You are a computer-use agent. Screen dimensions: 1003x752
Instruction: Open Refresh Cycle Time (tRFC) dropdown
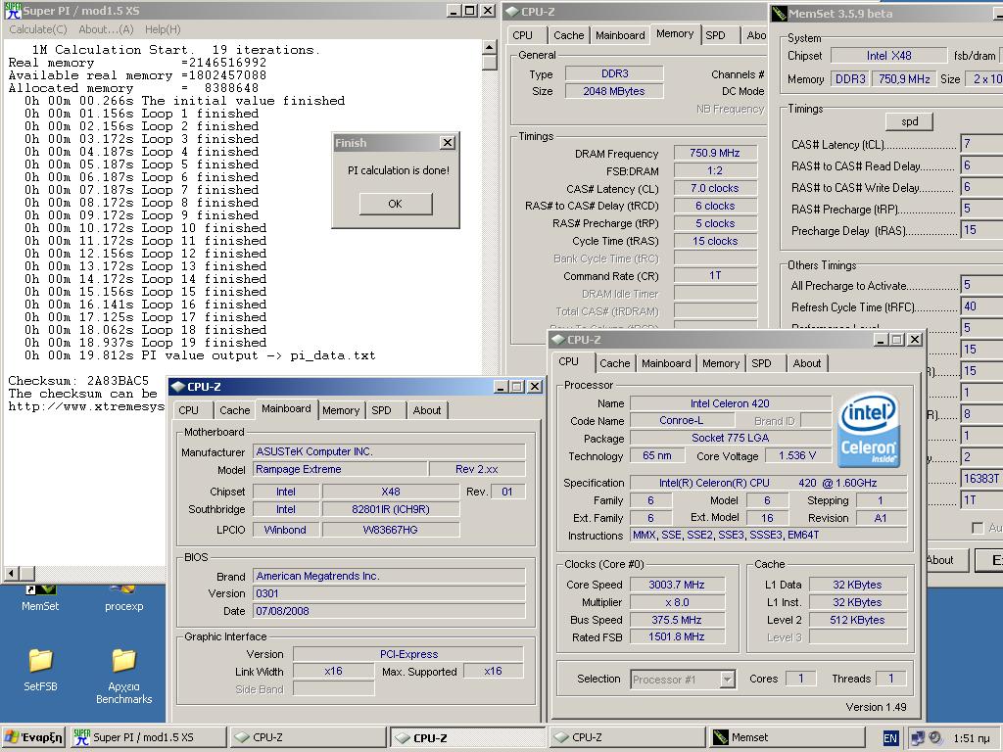tap(981, 306)
